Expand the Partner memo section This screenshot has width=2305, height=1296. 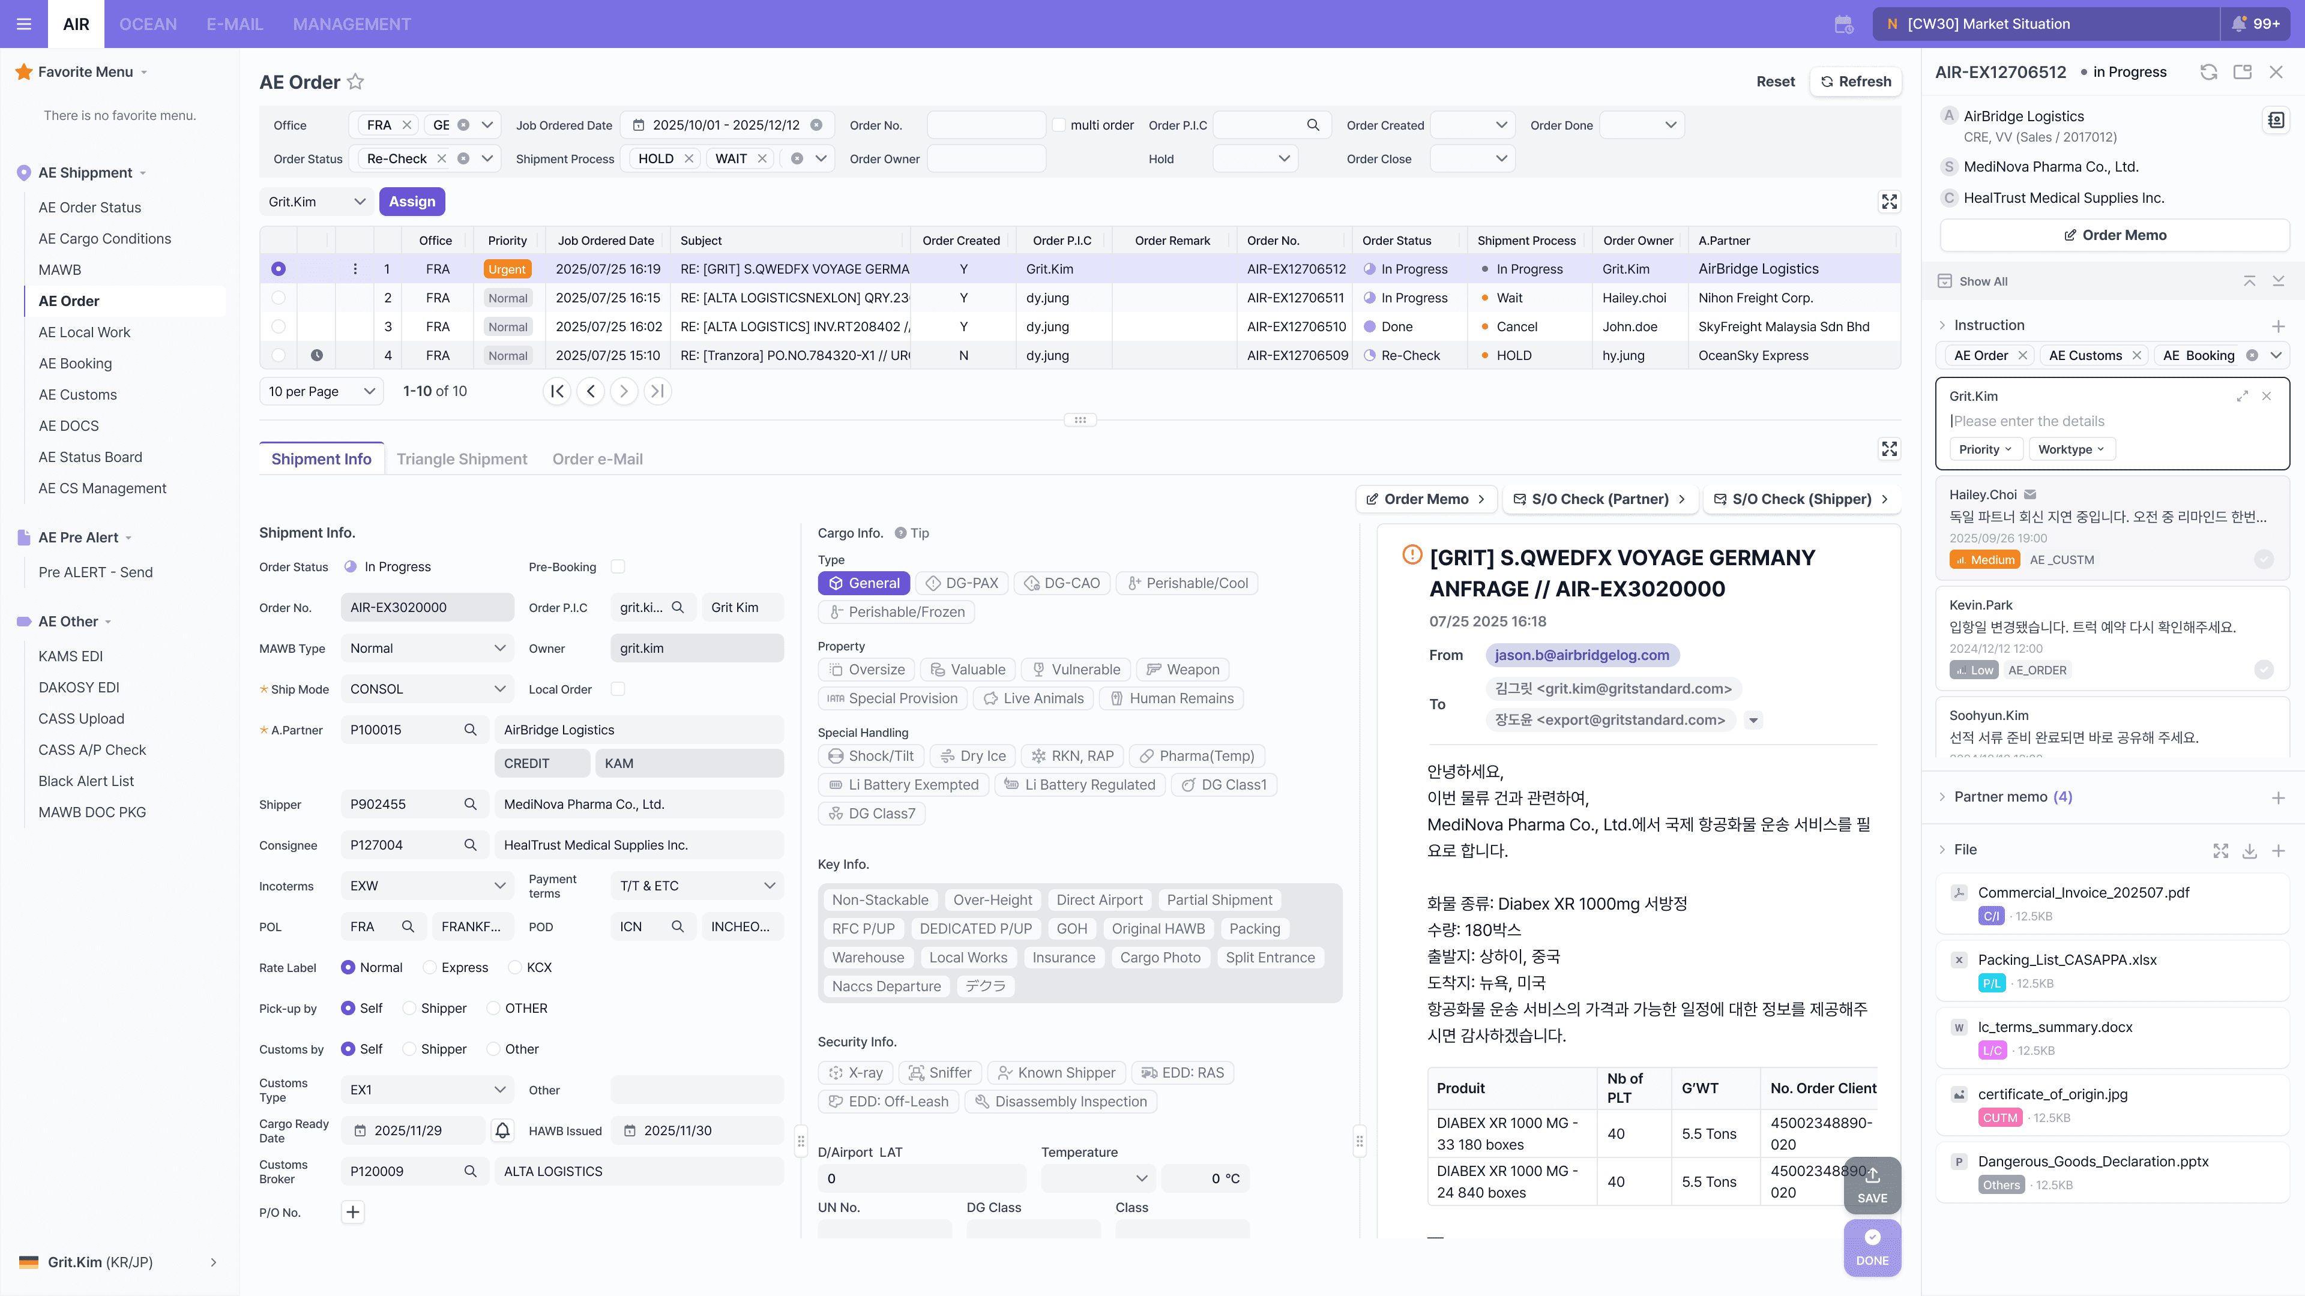point(1942,797)
